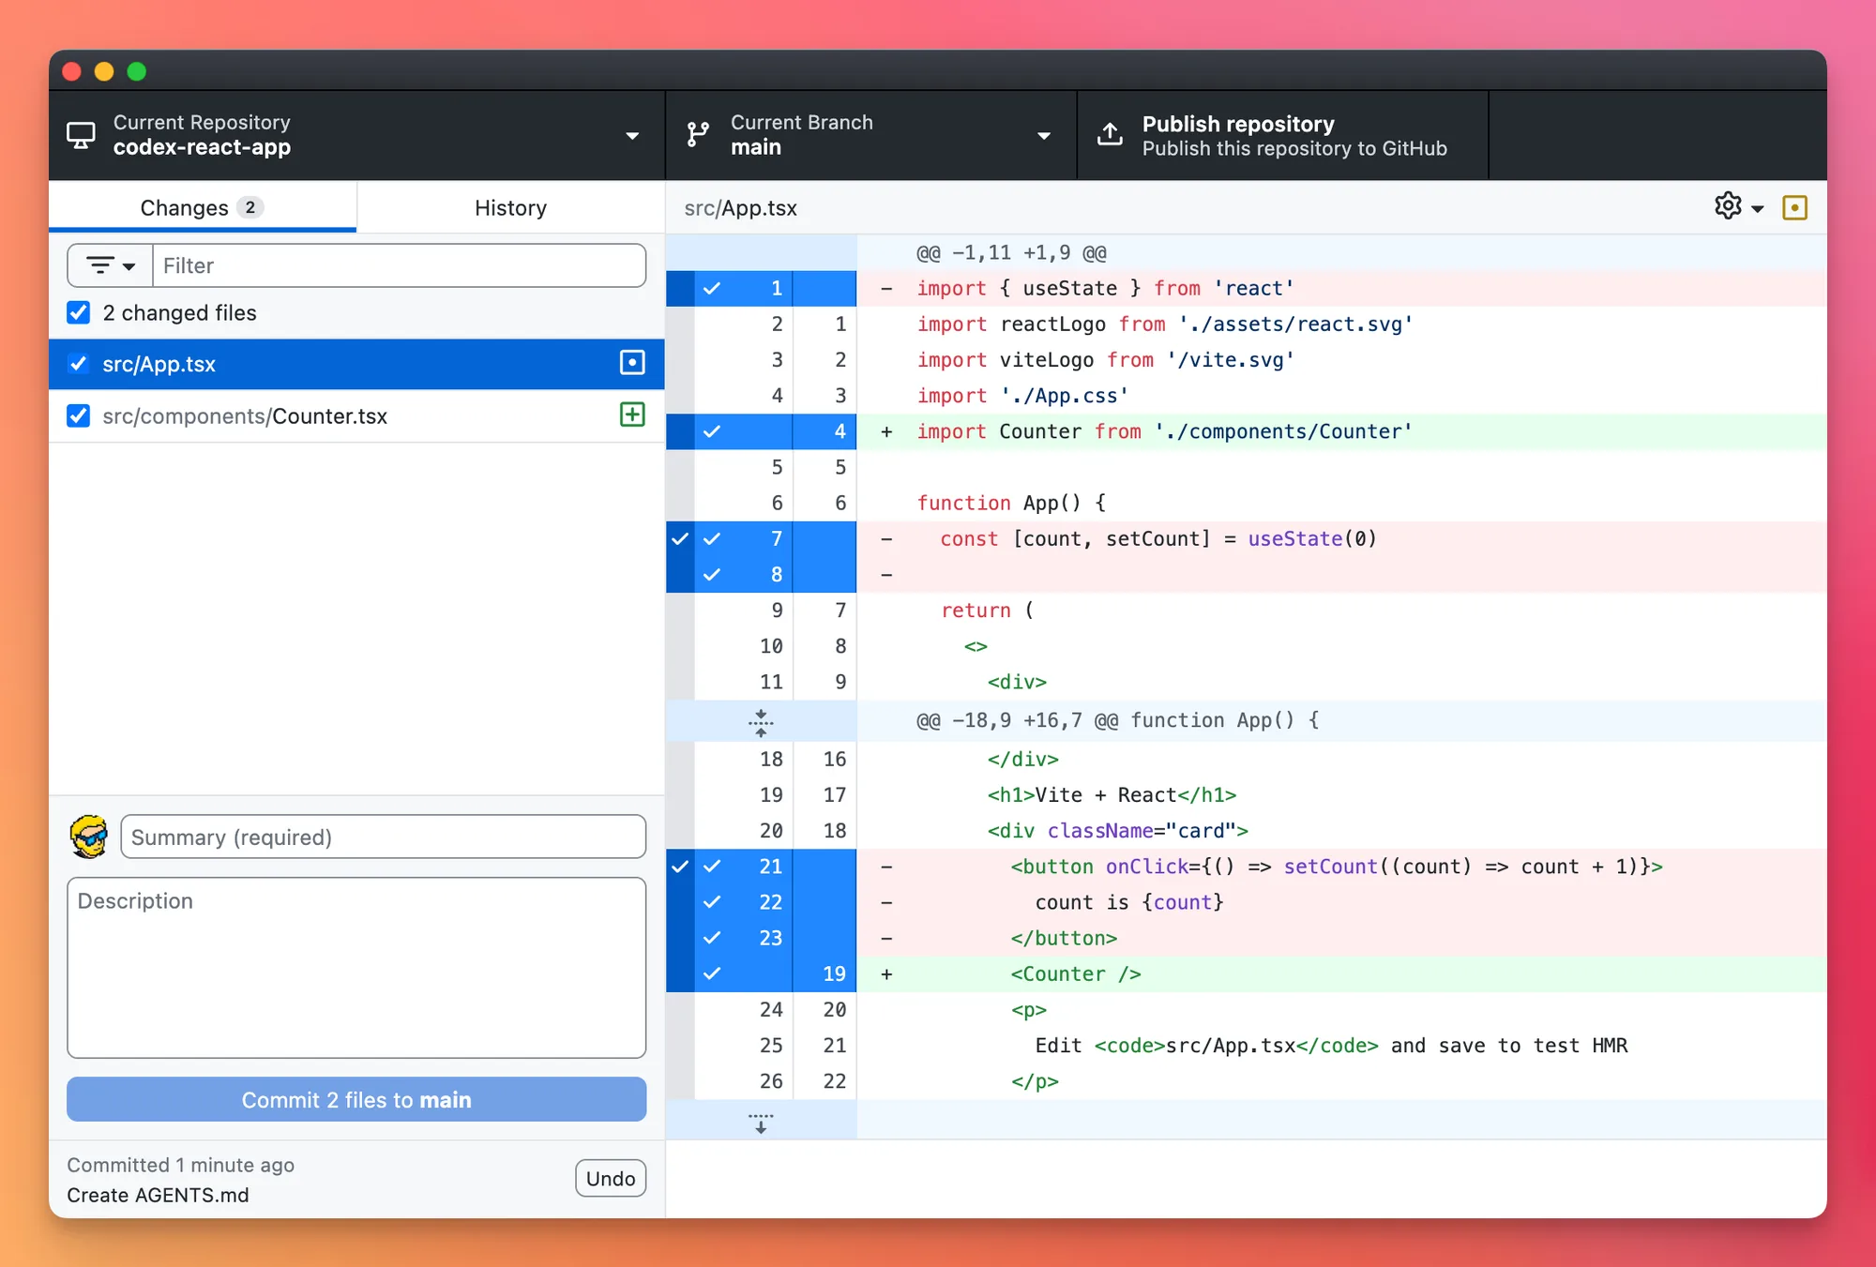Toggle the hunk checkmark beside line 7

tap(680, 538)
